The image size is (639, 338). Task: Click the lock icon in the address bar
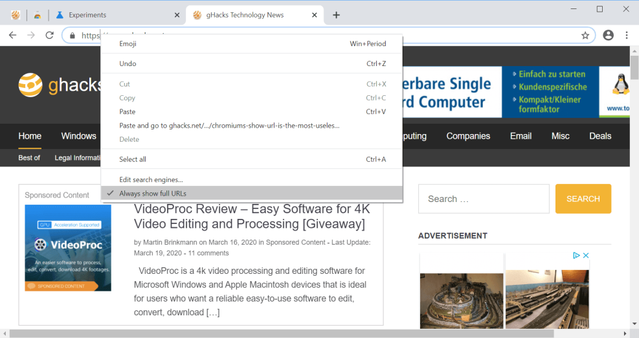(x=73, y=36)
